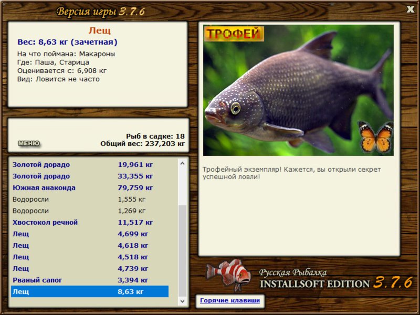Viewport: 420px width, 315px height.
Task: Select the Лещ 4,699 кг row
Action: tap(90, 234)
